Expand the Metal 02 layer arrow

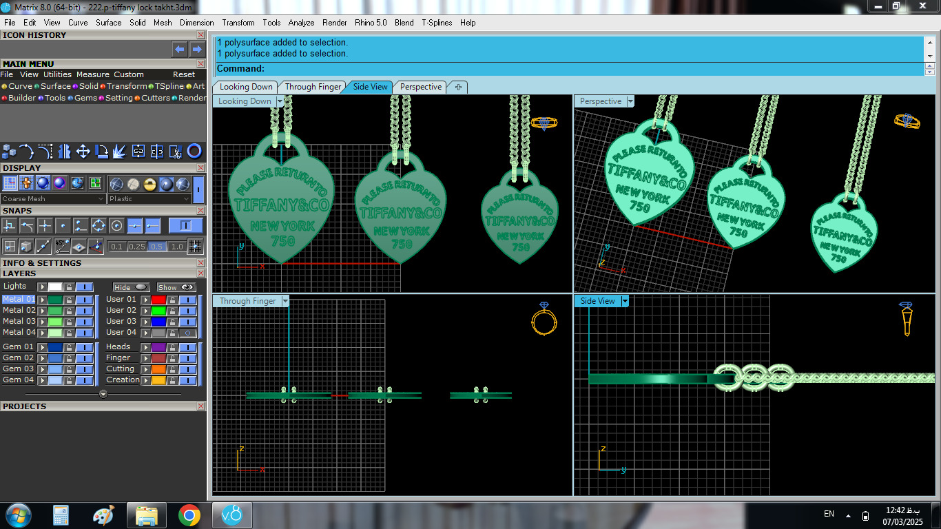[x=42, y=311]
